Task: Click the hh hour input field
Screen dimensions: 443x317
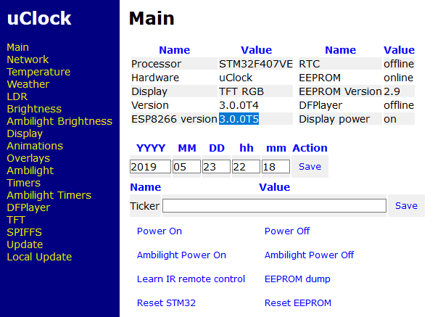Action: tap(246, 167)
